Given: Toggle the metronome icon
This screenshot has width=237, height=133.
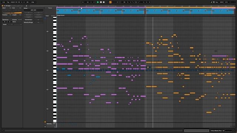Looking at the screenshot, I should pos(27,2).
